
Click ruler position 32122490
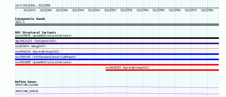[62, 10]
